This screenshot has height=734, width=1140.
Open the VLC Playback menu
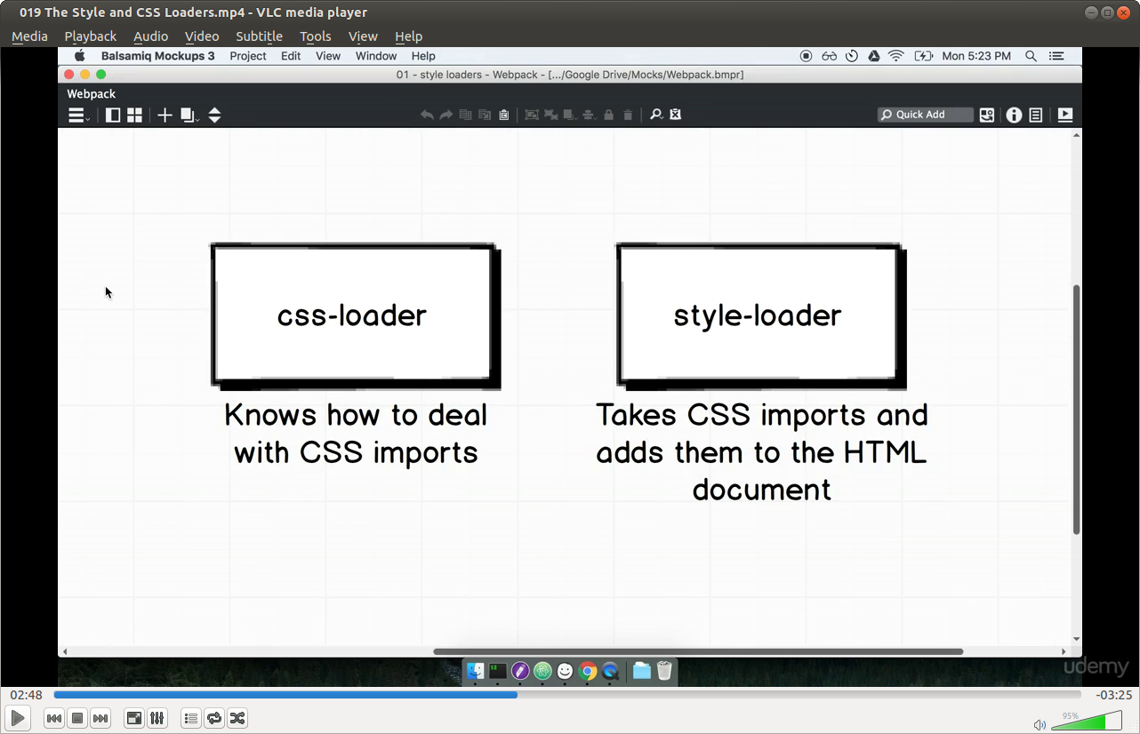click(x=90, y=36)
